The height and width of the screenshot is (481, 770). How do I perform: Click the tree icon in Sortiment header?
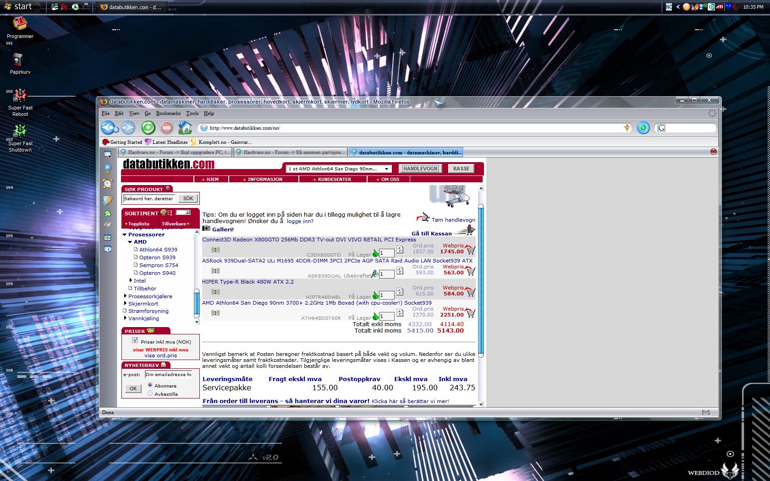click(163, 213)
